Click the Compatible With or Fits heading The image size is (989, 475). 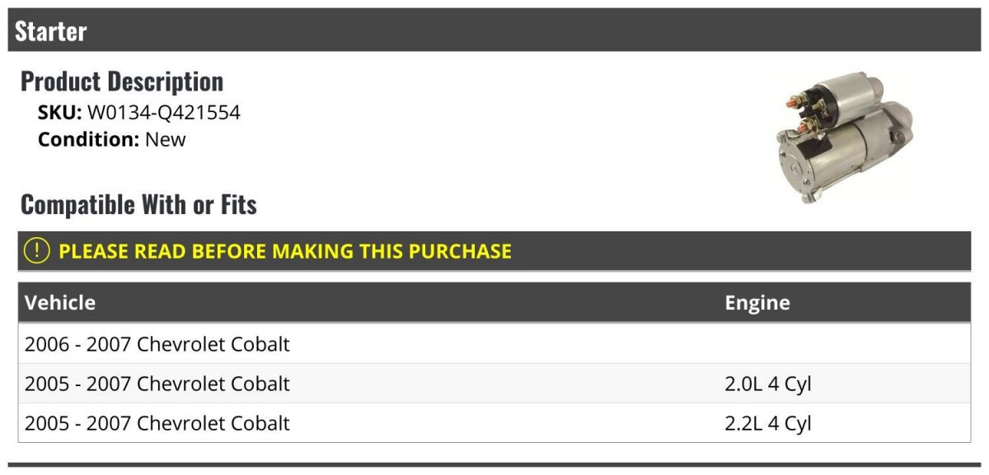click(x=138, y=204)
